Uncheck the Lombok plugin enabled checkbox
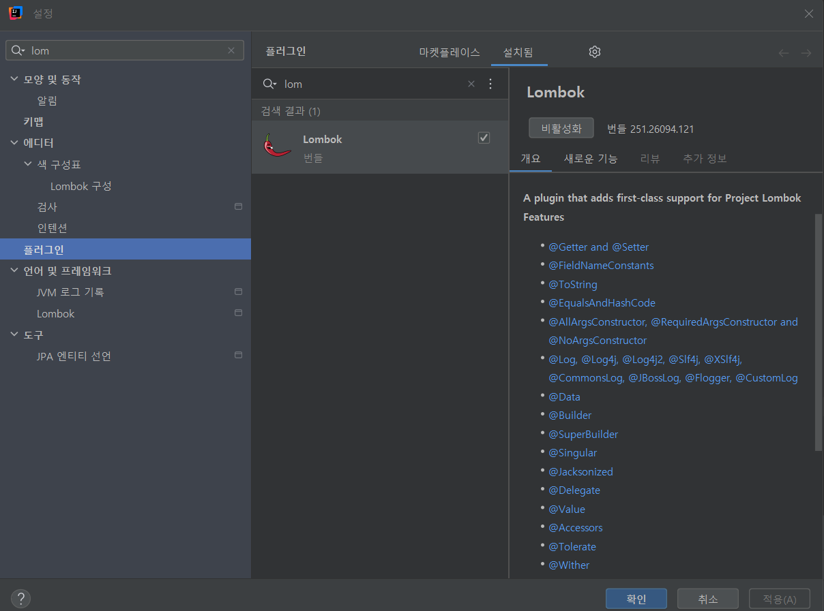Screen dimensions: 824x611 (484, 138)
